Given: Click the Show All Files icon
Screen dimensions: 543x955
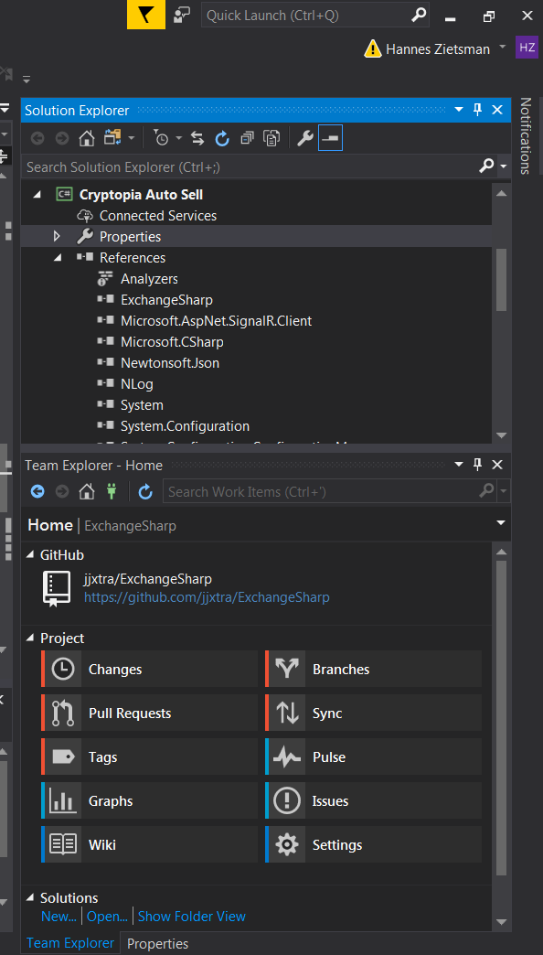Looking at the screenshot, I should click(271, 137).
